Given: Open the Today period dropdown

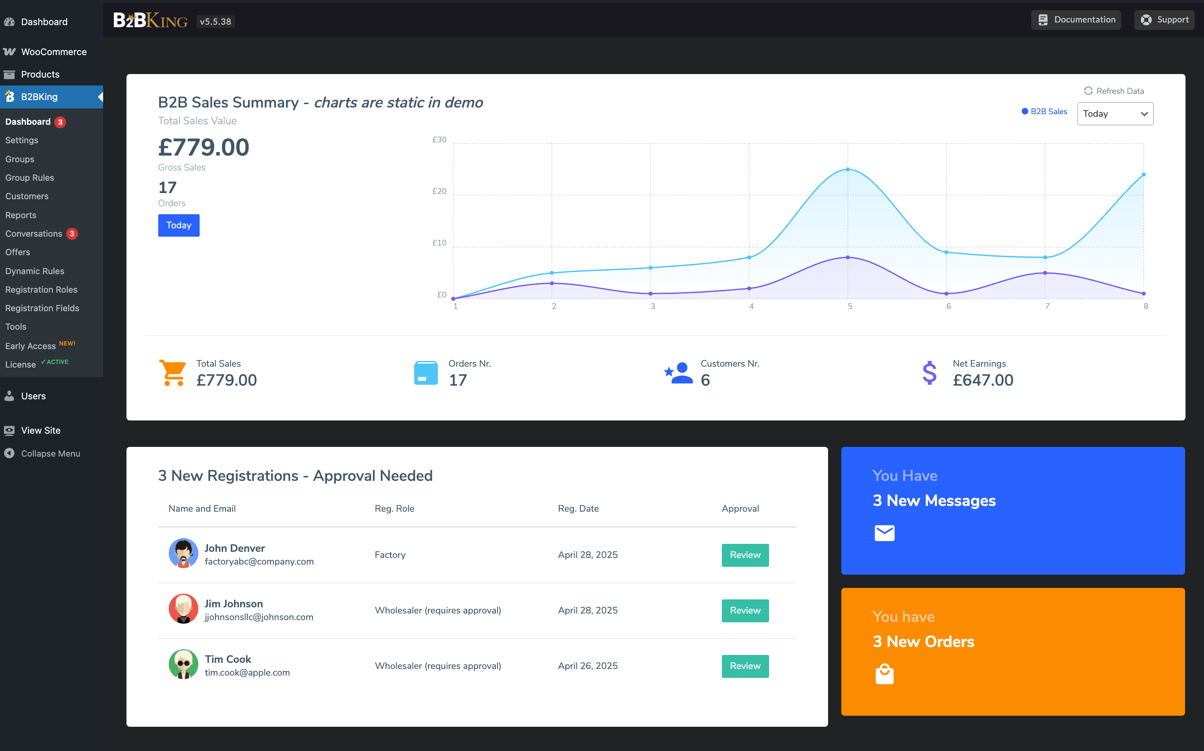Looking at the screenshot, I should 1115,114.
